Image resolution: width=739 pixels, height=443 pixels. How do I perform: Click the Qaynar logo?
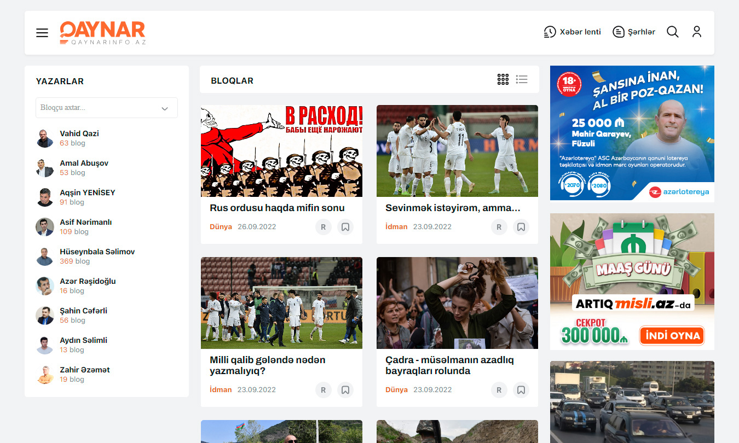pyautogui.click(x=103, y=33)
